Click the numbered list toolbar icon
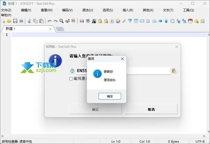Viewport: 210px width, 144px height. point(148,21)
